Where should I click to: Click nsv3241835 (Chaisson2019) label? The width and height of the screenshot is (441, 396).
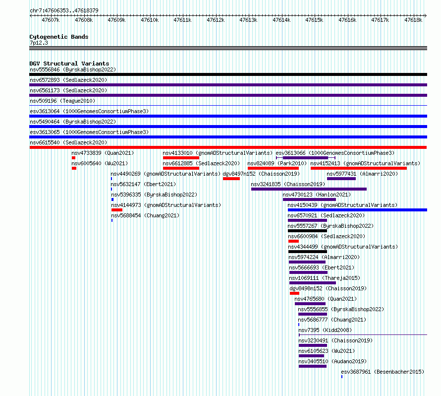[288, 184]
